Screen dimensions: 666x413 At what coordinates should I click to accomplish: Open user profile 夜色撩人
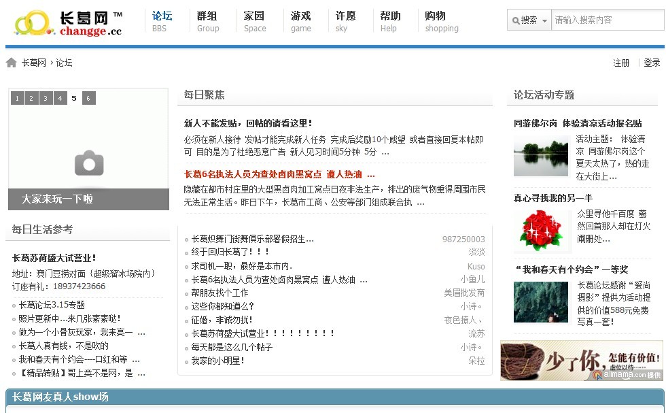pos(463,320)
